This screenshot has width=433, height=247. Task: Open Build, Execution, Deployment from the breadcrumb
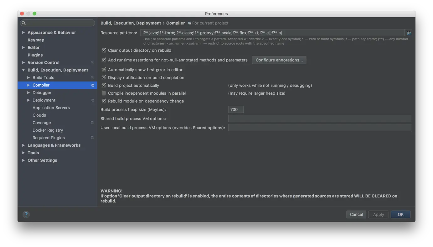pos(131,23)
